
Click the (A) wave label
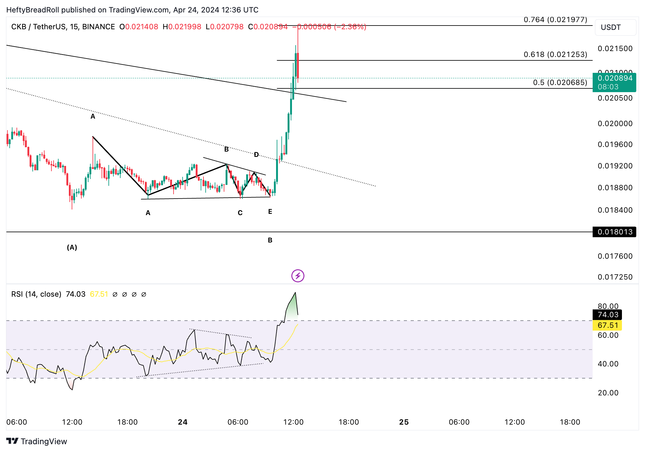(72, 247)
